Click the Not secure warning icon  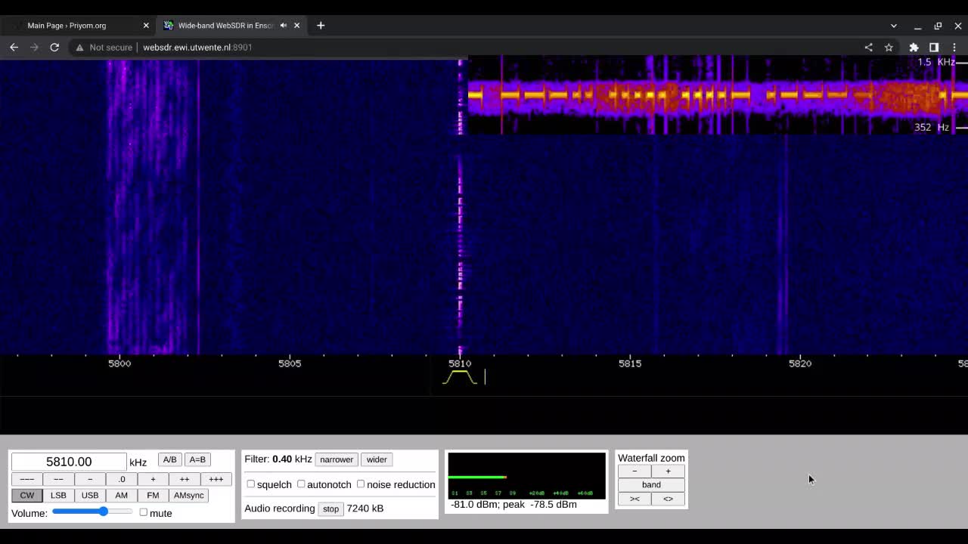click(79, 47)
